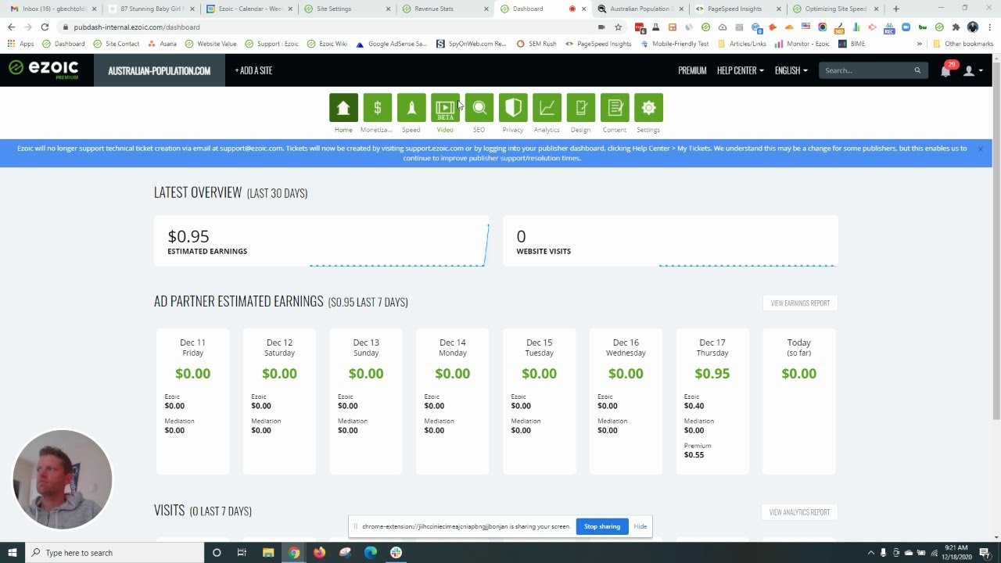Open the Content editor icon
The width and height of the screenshot is (1001, 563).
point(615,107)
